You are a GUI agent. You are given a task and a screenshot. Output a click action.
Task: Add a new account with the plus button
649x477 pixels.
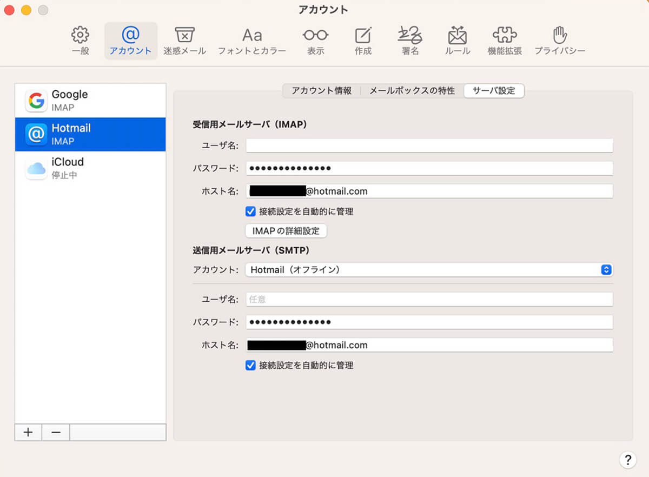[x=28, y=432]
